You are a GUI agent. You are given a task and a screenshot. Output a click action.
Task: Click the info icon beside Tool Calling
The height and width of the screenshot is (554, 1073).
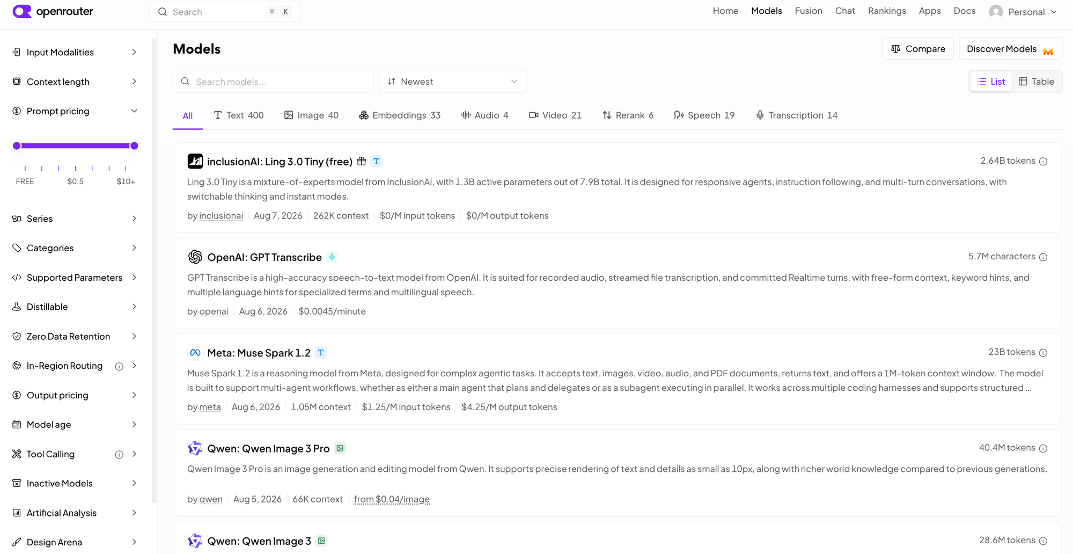[x=119, y=455]
